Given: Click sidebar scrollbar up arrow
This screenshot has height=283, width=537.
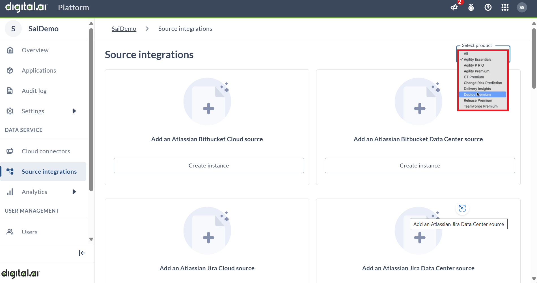Looking at the screenshot, I should [x=91, y=23].
